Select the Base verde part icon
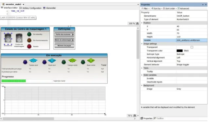 coord(91,61)
